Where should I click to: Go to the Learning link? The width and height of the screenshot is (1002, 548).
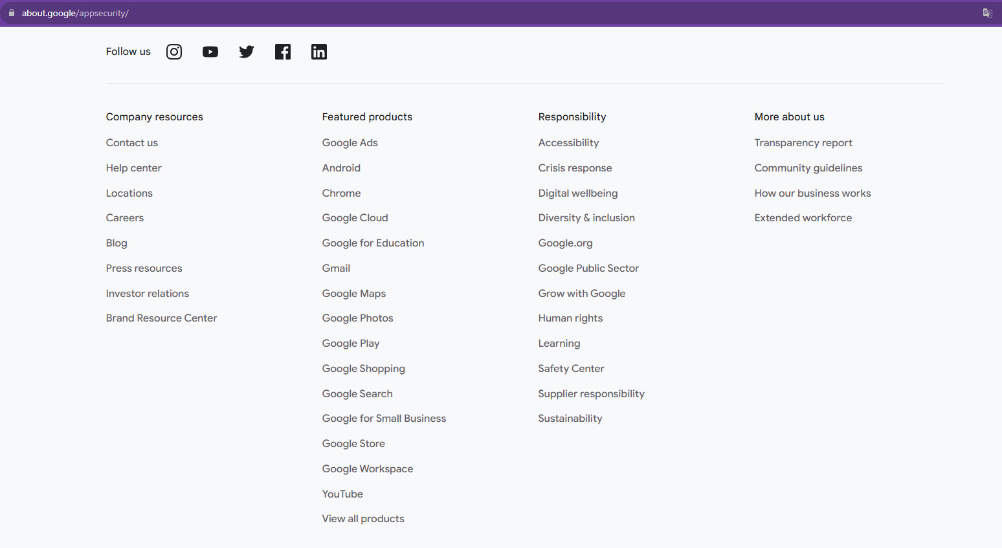click(x=559, y=344)
